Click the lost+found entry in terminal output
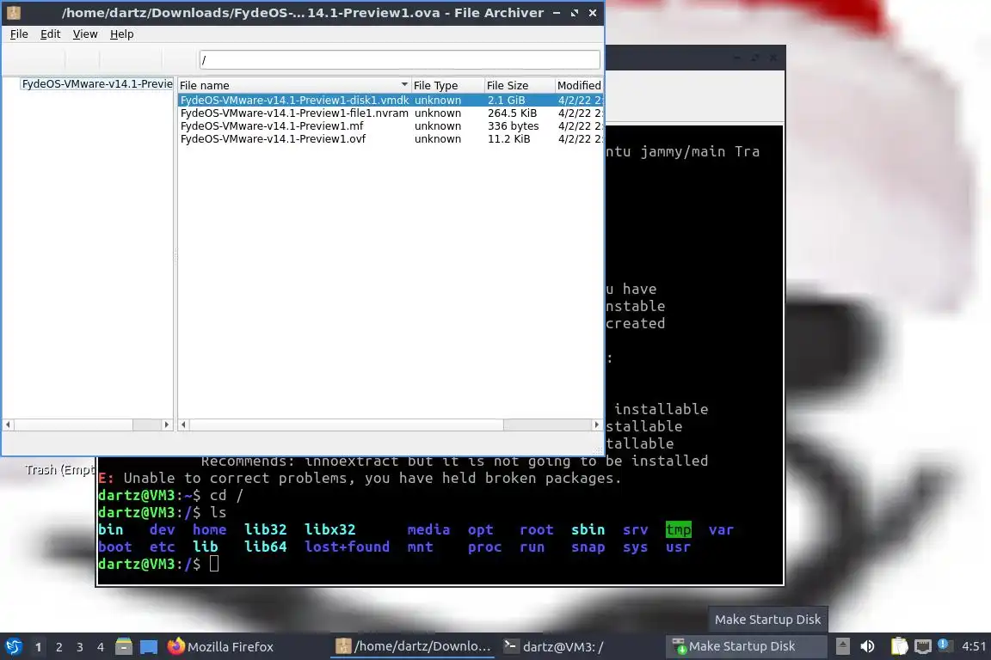The width and height of the screenshot is (991, 660). pyautogui.click(x=347, y=547)
